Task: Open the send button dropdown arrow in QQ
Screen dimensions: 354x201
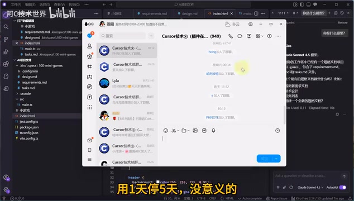Action: point(276,159)
